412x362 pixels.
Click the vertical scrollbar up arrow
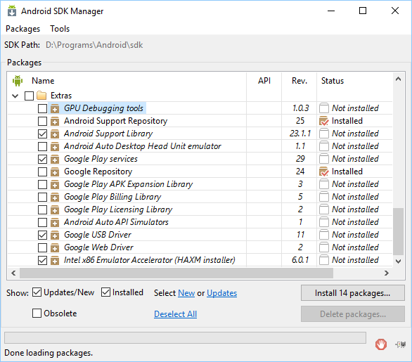[399, 79]
